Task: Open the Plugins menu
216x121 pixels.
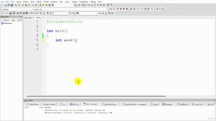Action: click(x=75, y=2)
